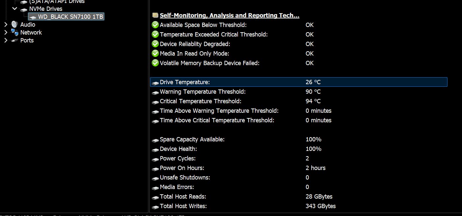Screen dimensions: 462x216
Task: Select the Device Reliablity Degraded label
Action: pos(195,44)
